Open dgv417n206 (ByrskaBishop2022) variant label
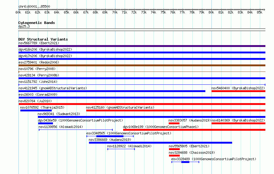The width and height of the screenshot is (274, 174). (45, 56)
